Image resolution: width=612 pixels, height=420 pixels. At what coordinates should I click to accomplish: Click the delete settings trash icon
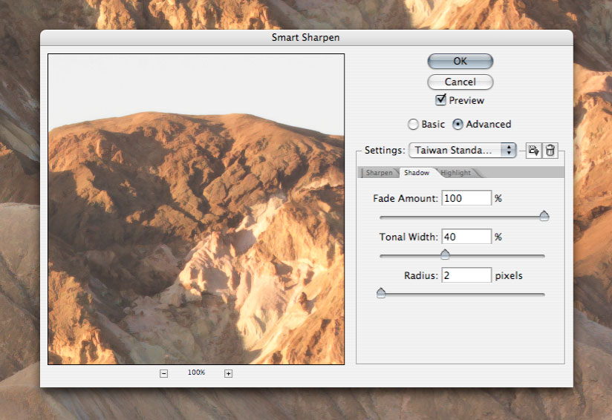tap(550, 151)
